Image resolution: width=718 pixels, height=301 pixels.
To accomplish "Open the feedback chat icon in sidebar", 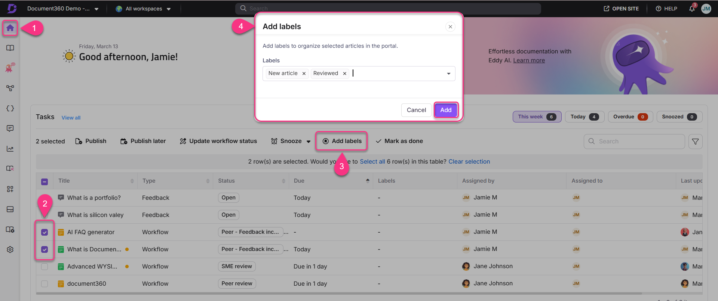I will (x=10, y=128).
